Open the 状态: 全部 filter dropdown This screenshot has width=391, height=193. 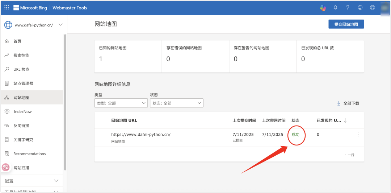click(177, 103)
